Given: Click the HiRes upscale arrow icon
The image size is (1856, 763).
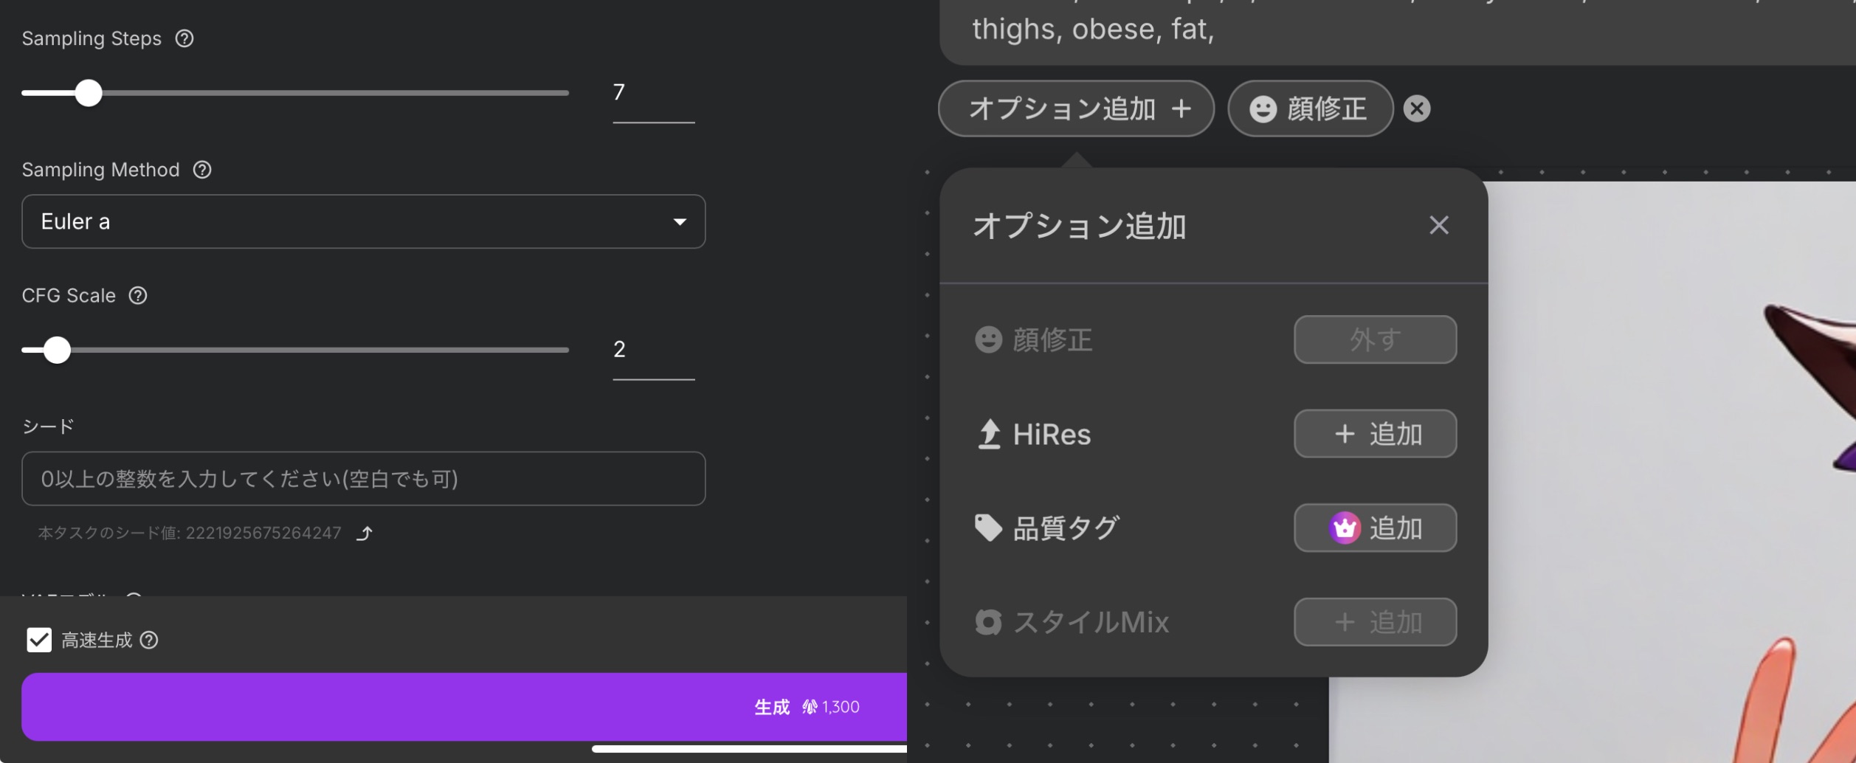Looking at the screenshot, I should [x=989, y=434].
